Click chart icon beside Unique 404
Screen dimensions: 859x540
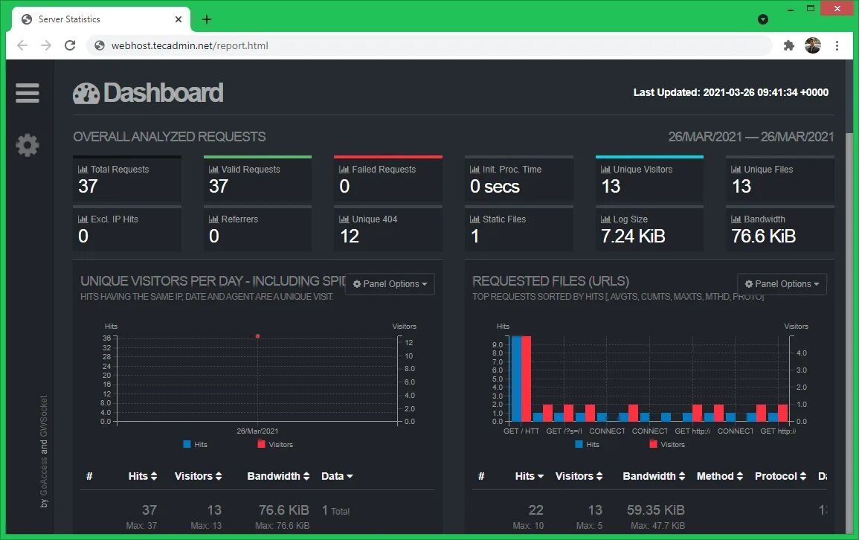tap(344, 219)
